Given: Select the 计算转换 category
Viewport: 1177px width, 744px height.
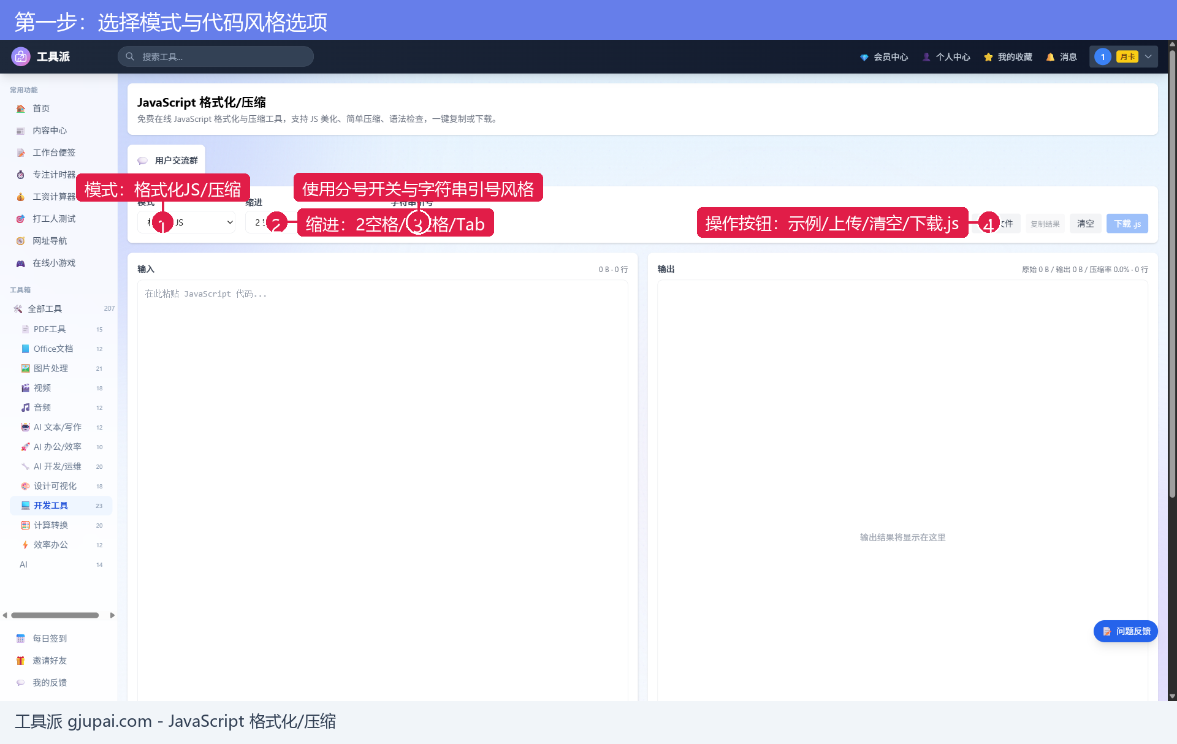Looking at the screenshot, I should click(61, 525).
